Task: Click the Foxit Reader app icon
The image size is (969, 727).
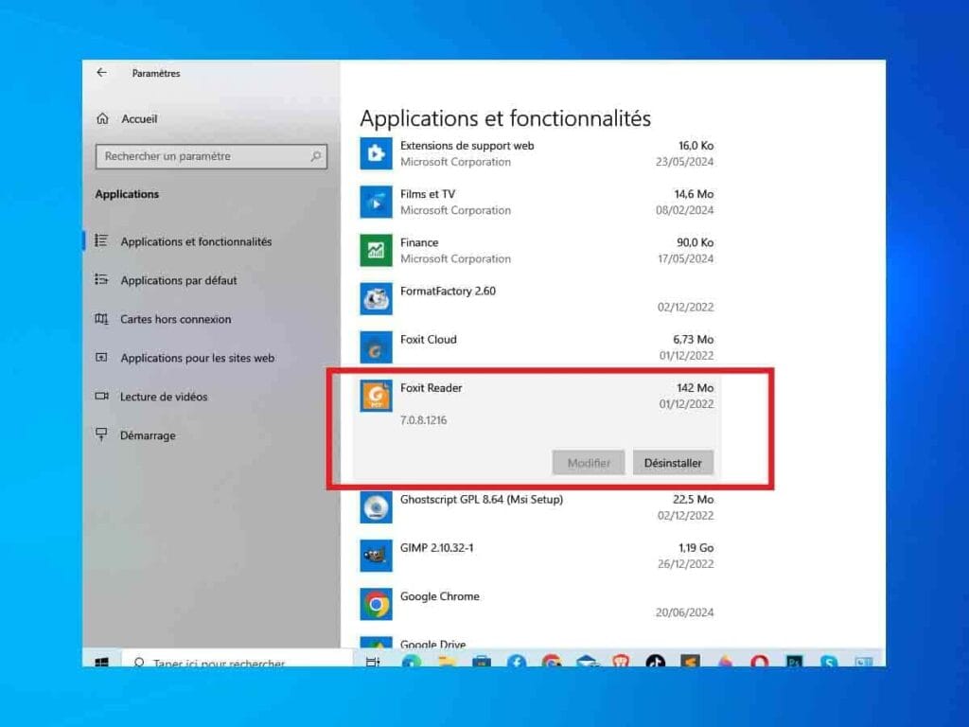Action: pyautogui.click(x=376, y=396)
